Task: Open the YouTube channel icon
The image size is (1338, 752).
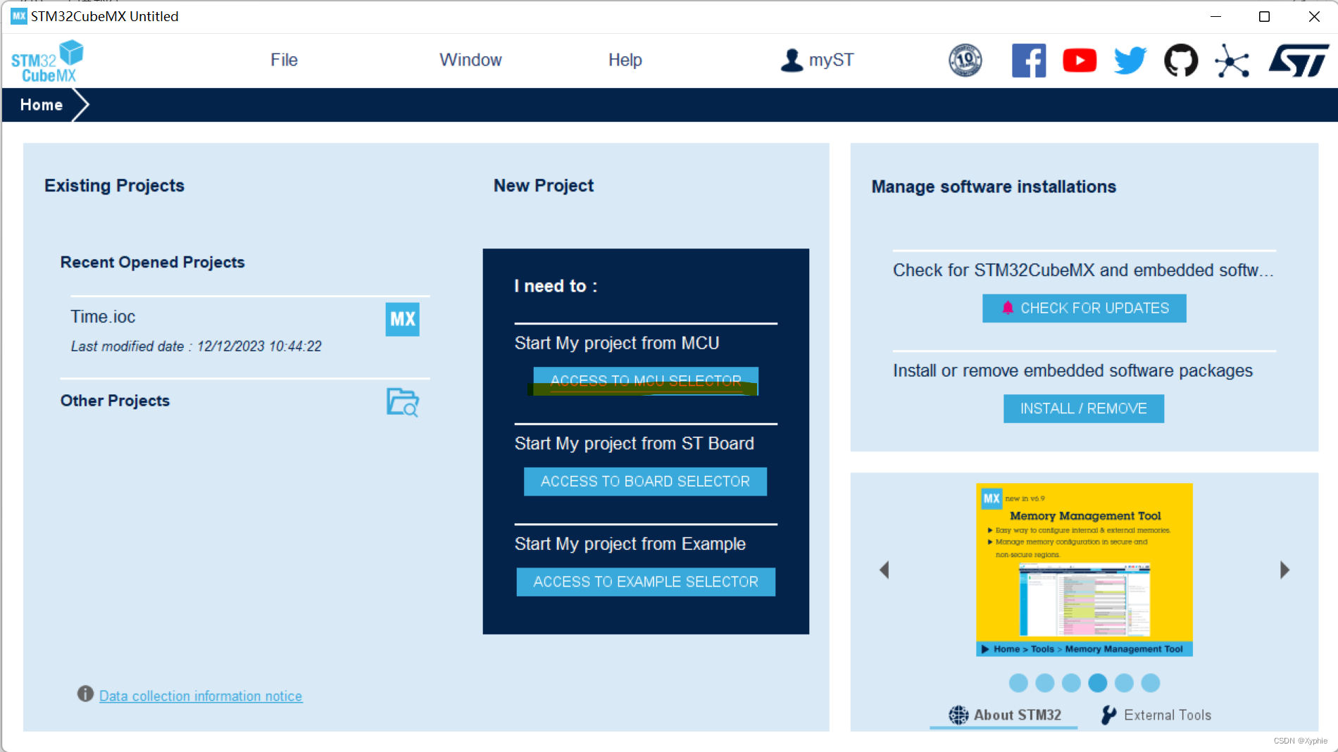Action: click(x=1080, y=61)
